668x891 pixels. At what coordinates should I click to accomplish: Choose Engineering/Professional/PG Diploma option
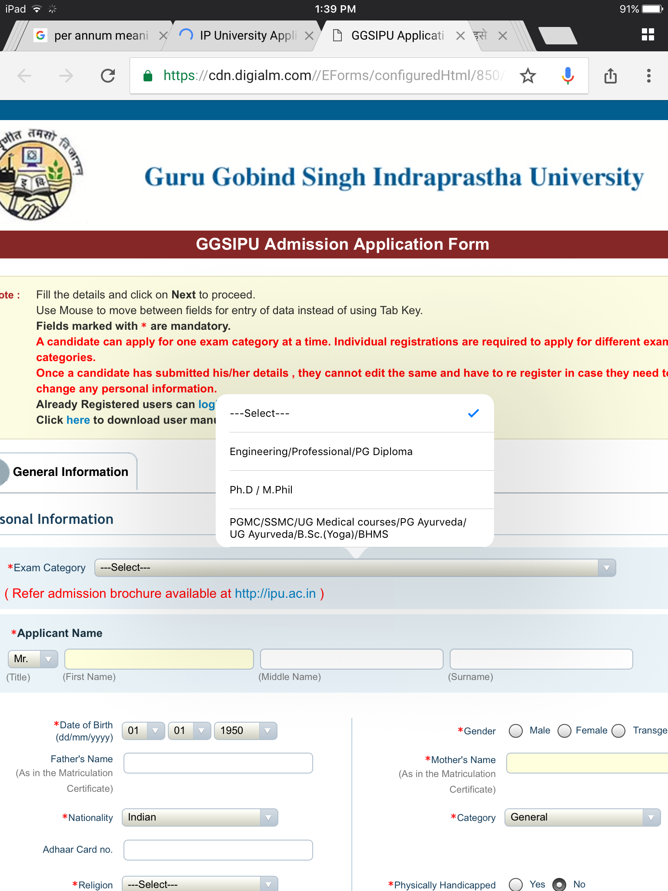pos(355,452)
